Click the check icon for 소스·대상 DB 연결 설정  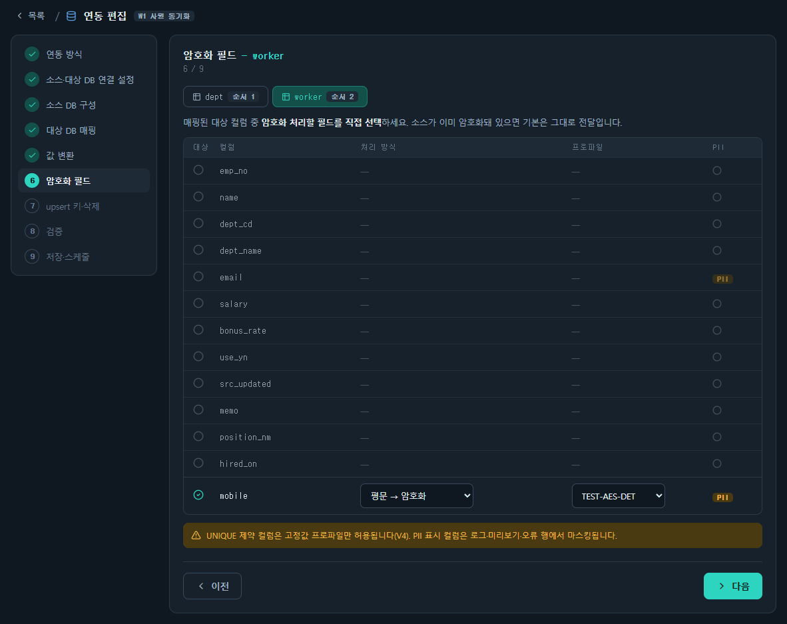tap(32, 79)
